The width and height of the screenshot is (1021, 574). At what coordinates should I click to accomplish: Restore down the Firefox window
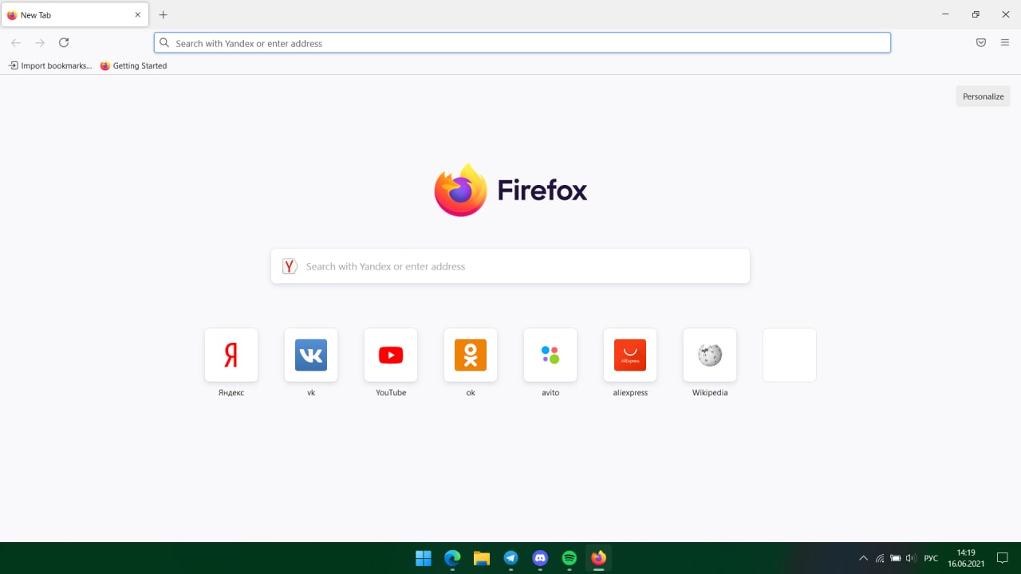[976, 14]
